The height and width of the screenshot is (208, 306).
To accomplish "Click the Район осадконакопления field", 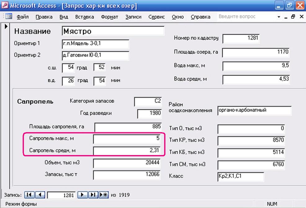I will point(254,111).
